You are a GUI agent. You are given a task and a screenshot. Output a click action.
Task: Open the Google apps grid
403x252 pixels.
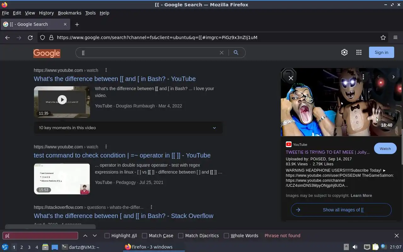(x=359, y=53)
